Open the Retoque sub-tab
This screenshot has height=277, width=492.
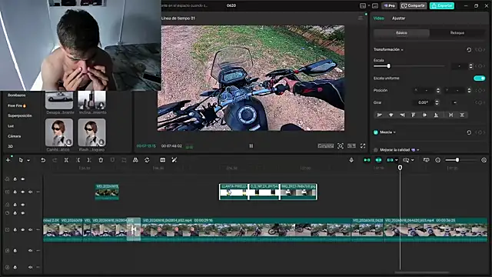[x=457, y=32]
